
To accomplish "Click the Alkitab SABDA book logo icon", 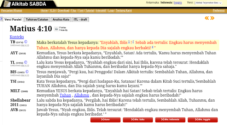I will 7,4.
